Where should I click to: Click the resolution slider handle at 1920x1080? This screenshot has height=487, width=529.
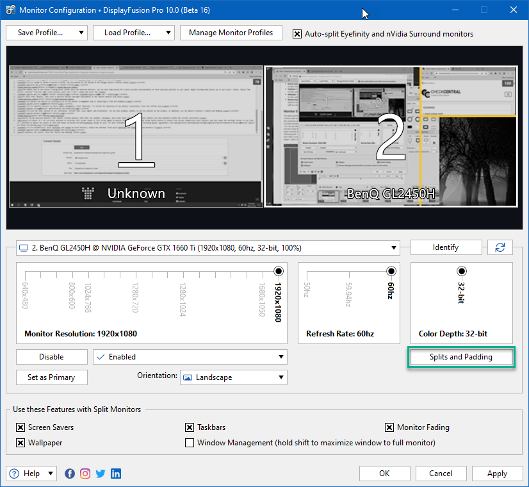[279, 271]
